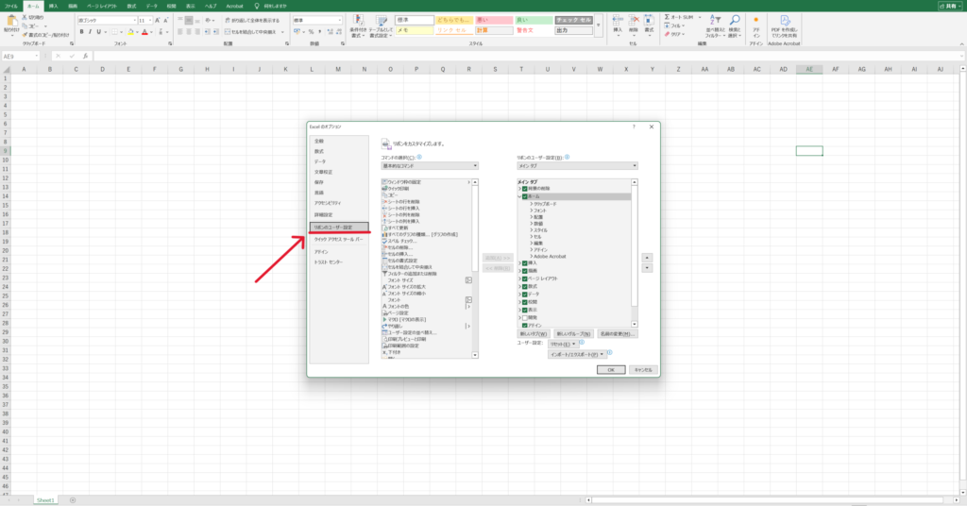Click the 新しいタブ button
Image resolution: width=967 pixels, height=506 pixels.
coord(534,334)
